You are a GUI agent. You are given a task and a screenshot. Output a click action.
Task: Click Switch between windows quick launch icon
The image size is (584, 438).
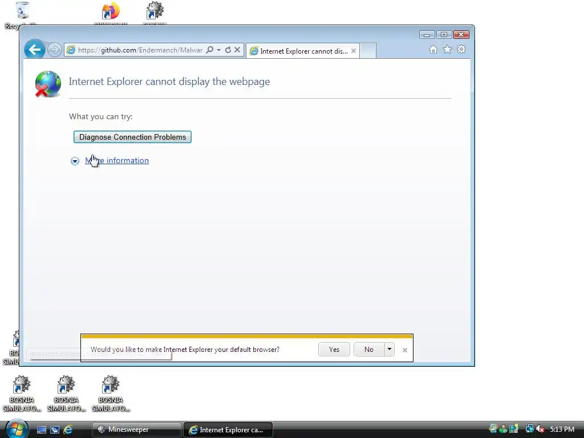coord(55,430)
